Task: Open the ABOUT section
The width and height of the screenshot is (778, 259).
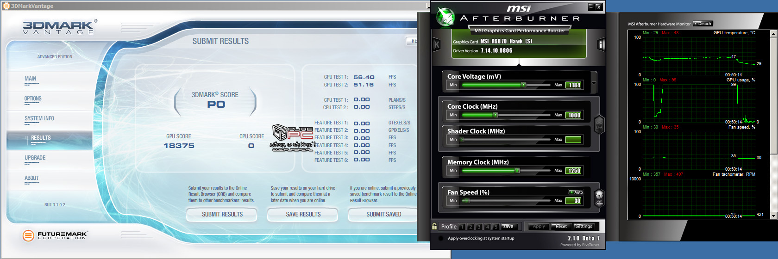Action: click(x=31, y=178)
